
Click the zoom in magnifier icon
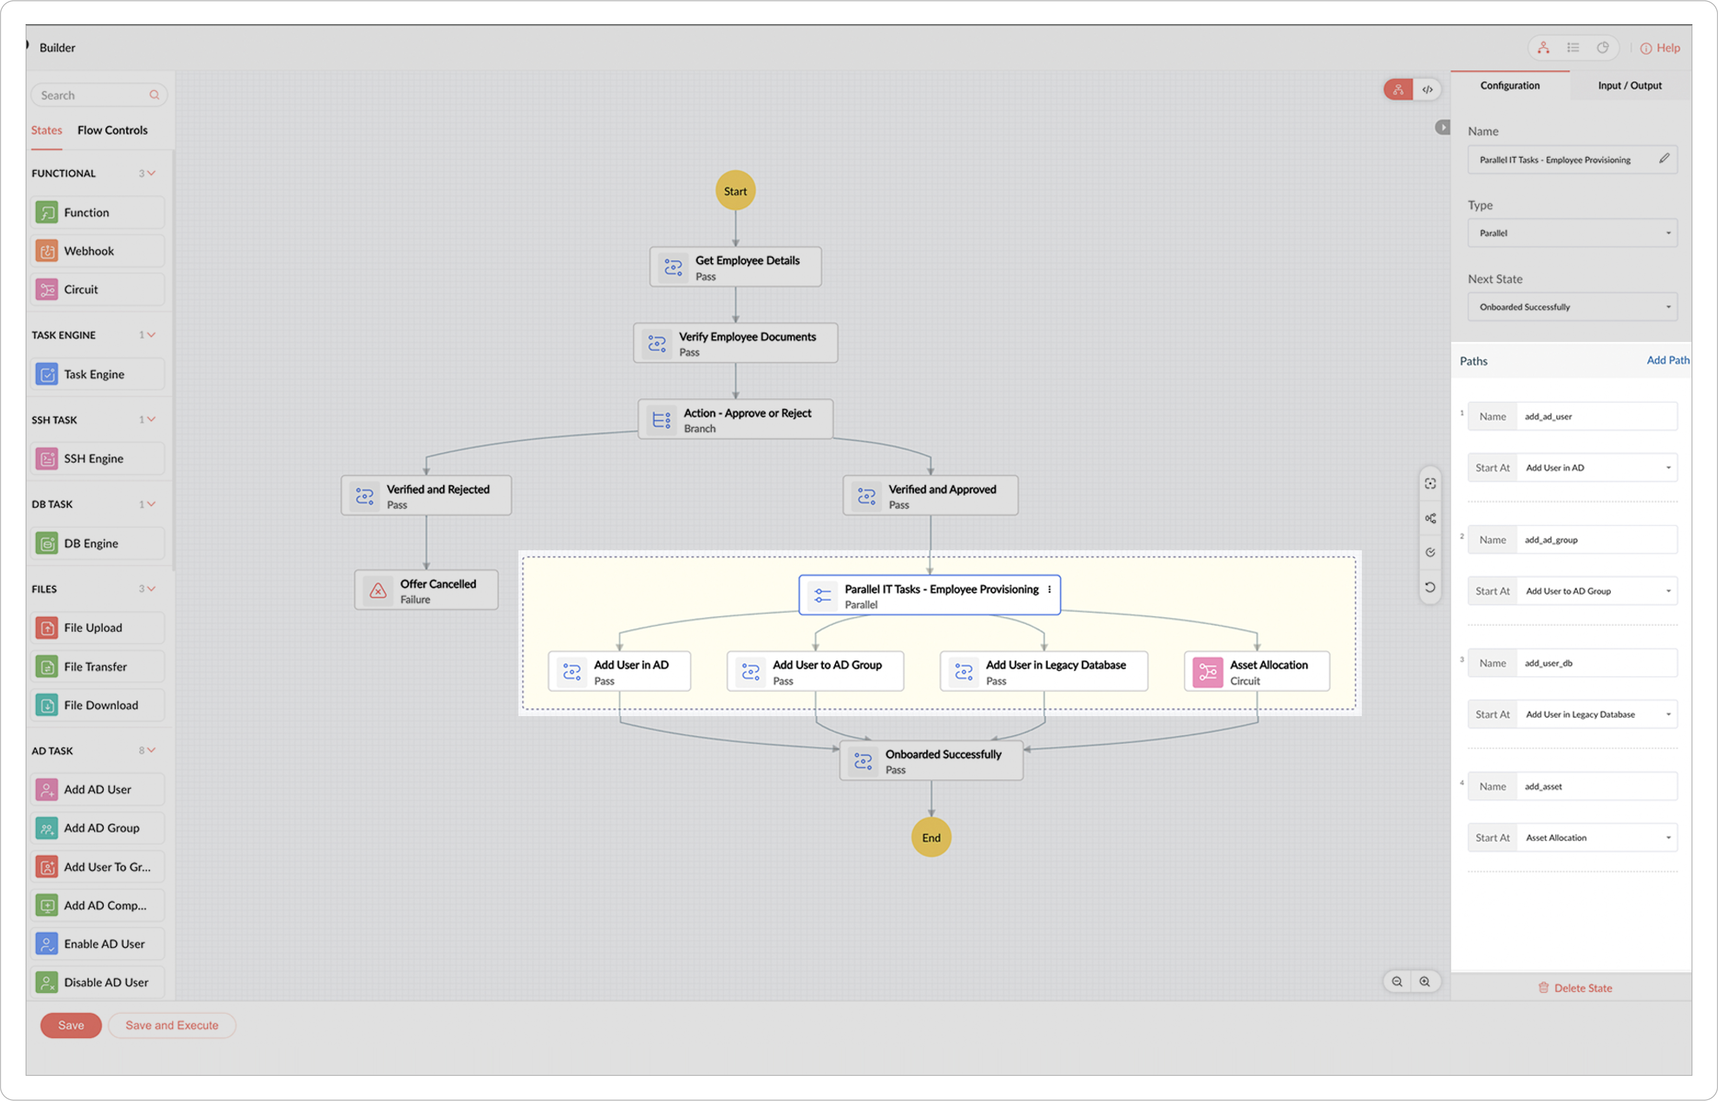[1425, 982]
